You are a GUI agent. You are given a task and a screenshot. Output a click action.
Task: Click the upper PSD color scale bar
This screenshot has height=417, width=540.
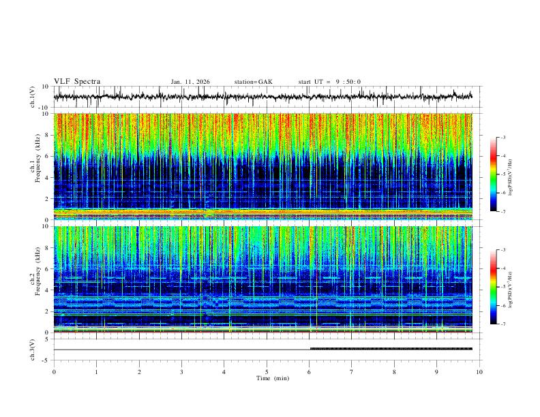[494, 174]
